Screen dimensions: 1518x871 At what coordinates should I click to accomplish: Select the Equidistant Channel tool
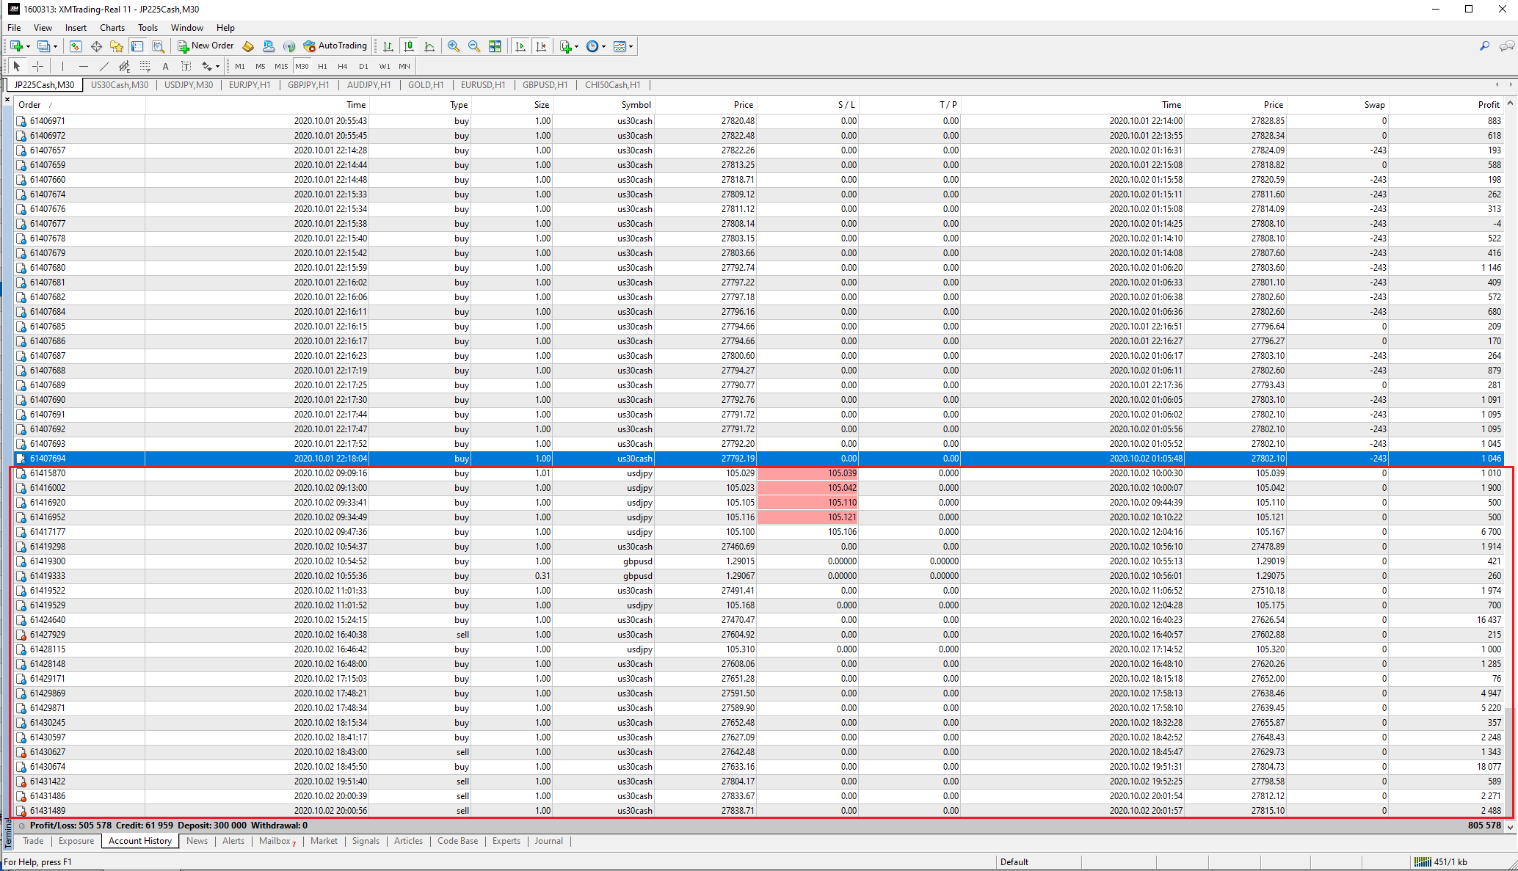[125, 66]
